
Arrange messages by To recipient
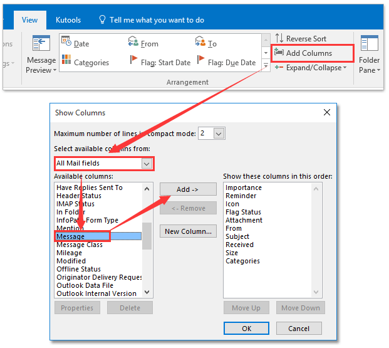205,44
